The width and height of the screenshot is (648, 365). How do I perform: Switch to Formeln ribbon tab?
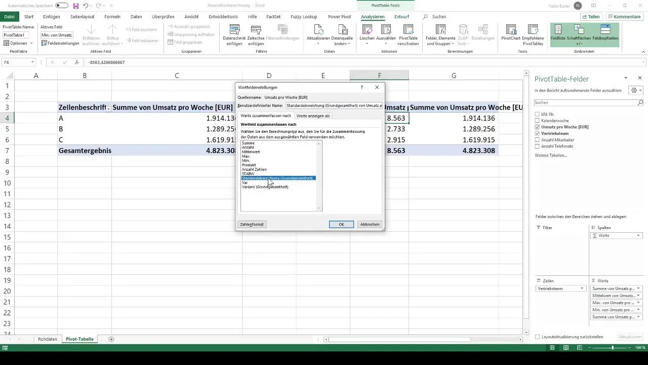pos(112,17)
